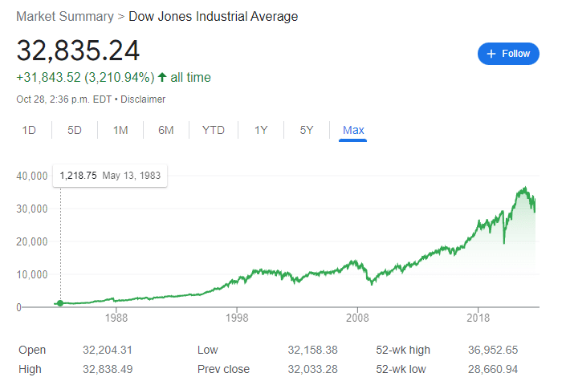This screenshot has width=566, height=377.
Task: Show the YTD chart range
Action: point(213,130)
